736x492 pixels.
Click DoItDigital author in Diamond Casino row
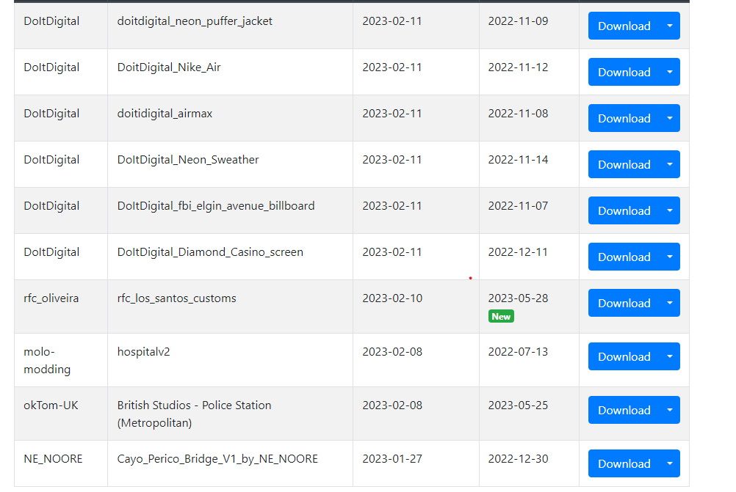51,252
